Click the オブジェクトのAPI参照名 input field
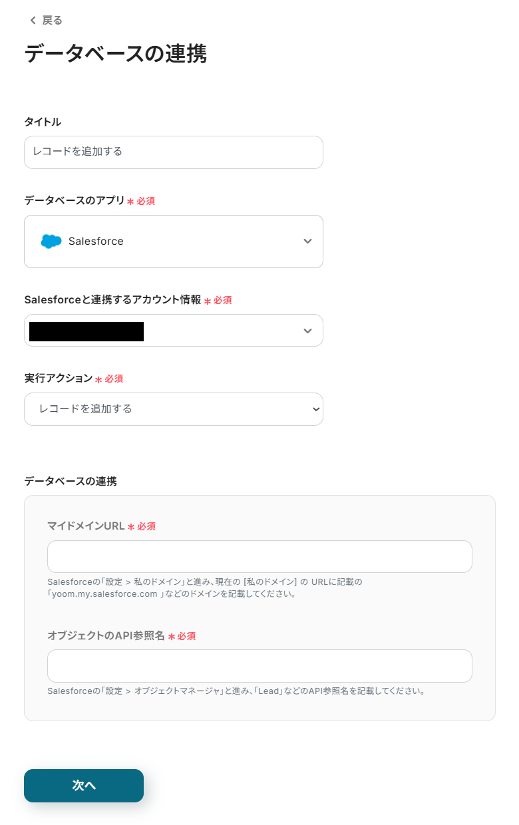Image resolution: width=519 pixels, height=825 pixels. click(259, 666)
